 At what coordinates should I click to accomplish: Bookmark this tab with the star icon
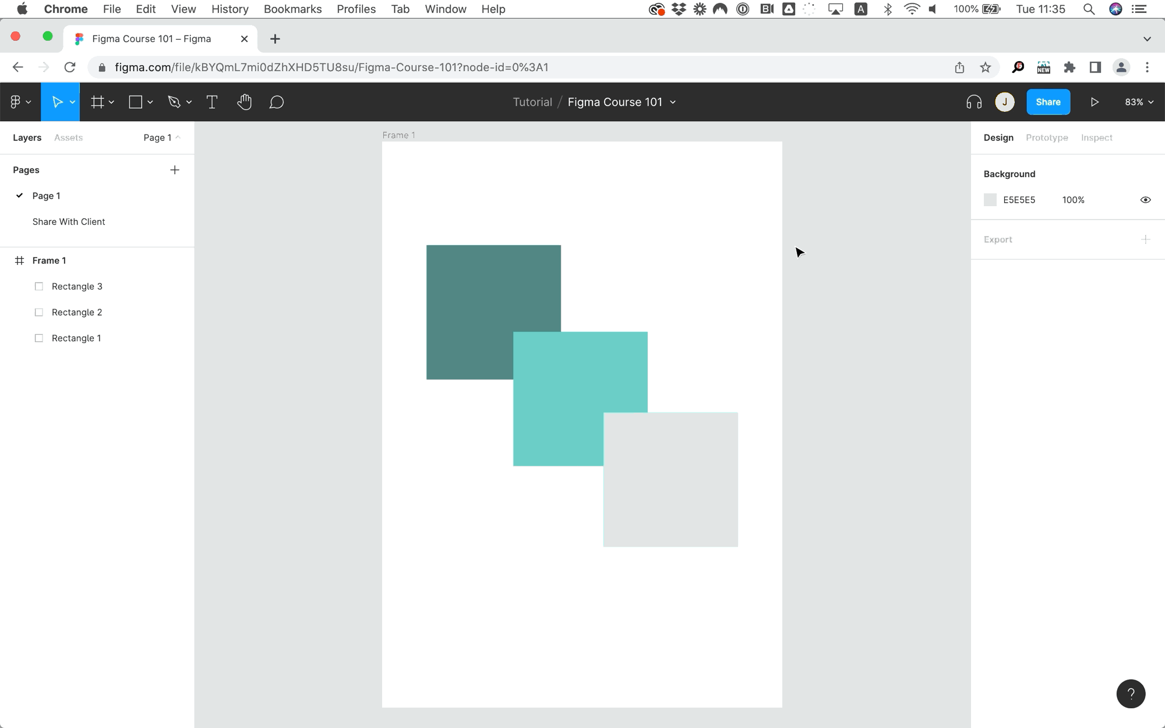[x=985, y=68]
